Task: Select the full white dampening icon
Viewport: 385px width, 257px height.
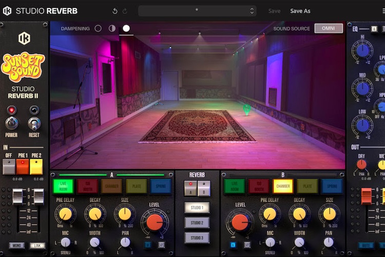Action: click(126, 29)
